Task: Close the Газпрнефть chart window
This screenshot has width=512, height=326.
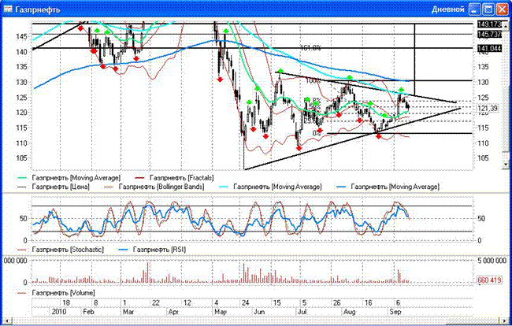Action: tap(503, 9)
